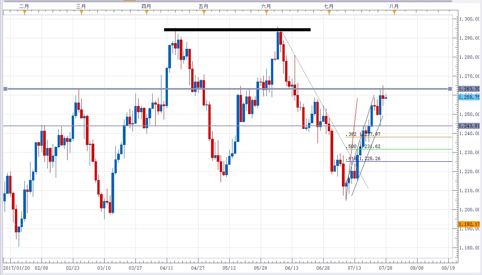Click the blue 1,258.75 current price tag
The width and height of the screenshot is (482, 275).
pyautogui.click(x=469, y=97)
